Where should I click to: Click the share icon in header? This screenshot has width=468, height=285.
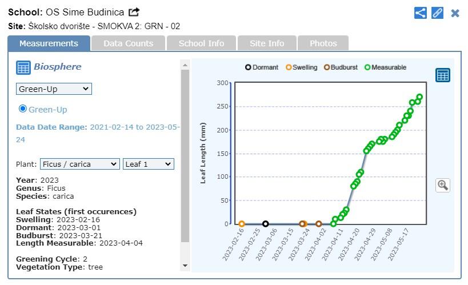(421, 13)
